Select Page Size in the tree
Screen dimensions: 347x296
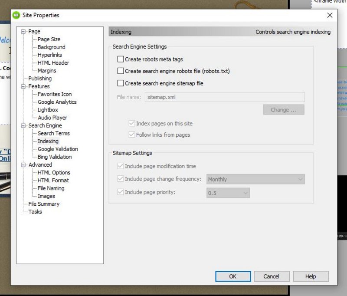pyautogui.click(x=49, y=39)
